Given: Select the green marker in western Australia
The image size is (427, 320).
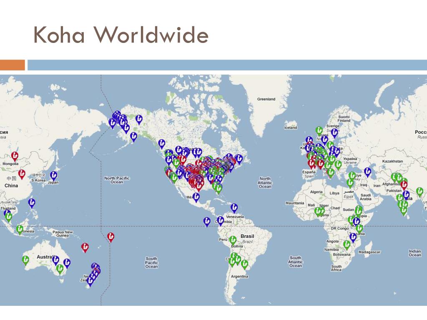Looking at the screenshot, I should 25,260.
